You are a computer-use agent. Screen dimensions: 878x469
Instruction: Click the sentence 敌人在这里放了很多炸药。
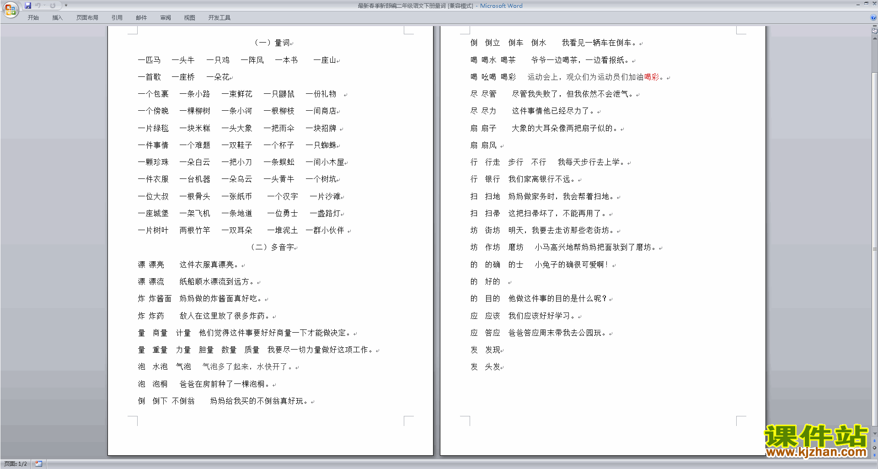[226, 316]
